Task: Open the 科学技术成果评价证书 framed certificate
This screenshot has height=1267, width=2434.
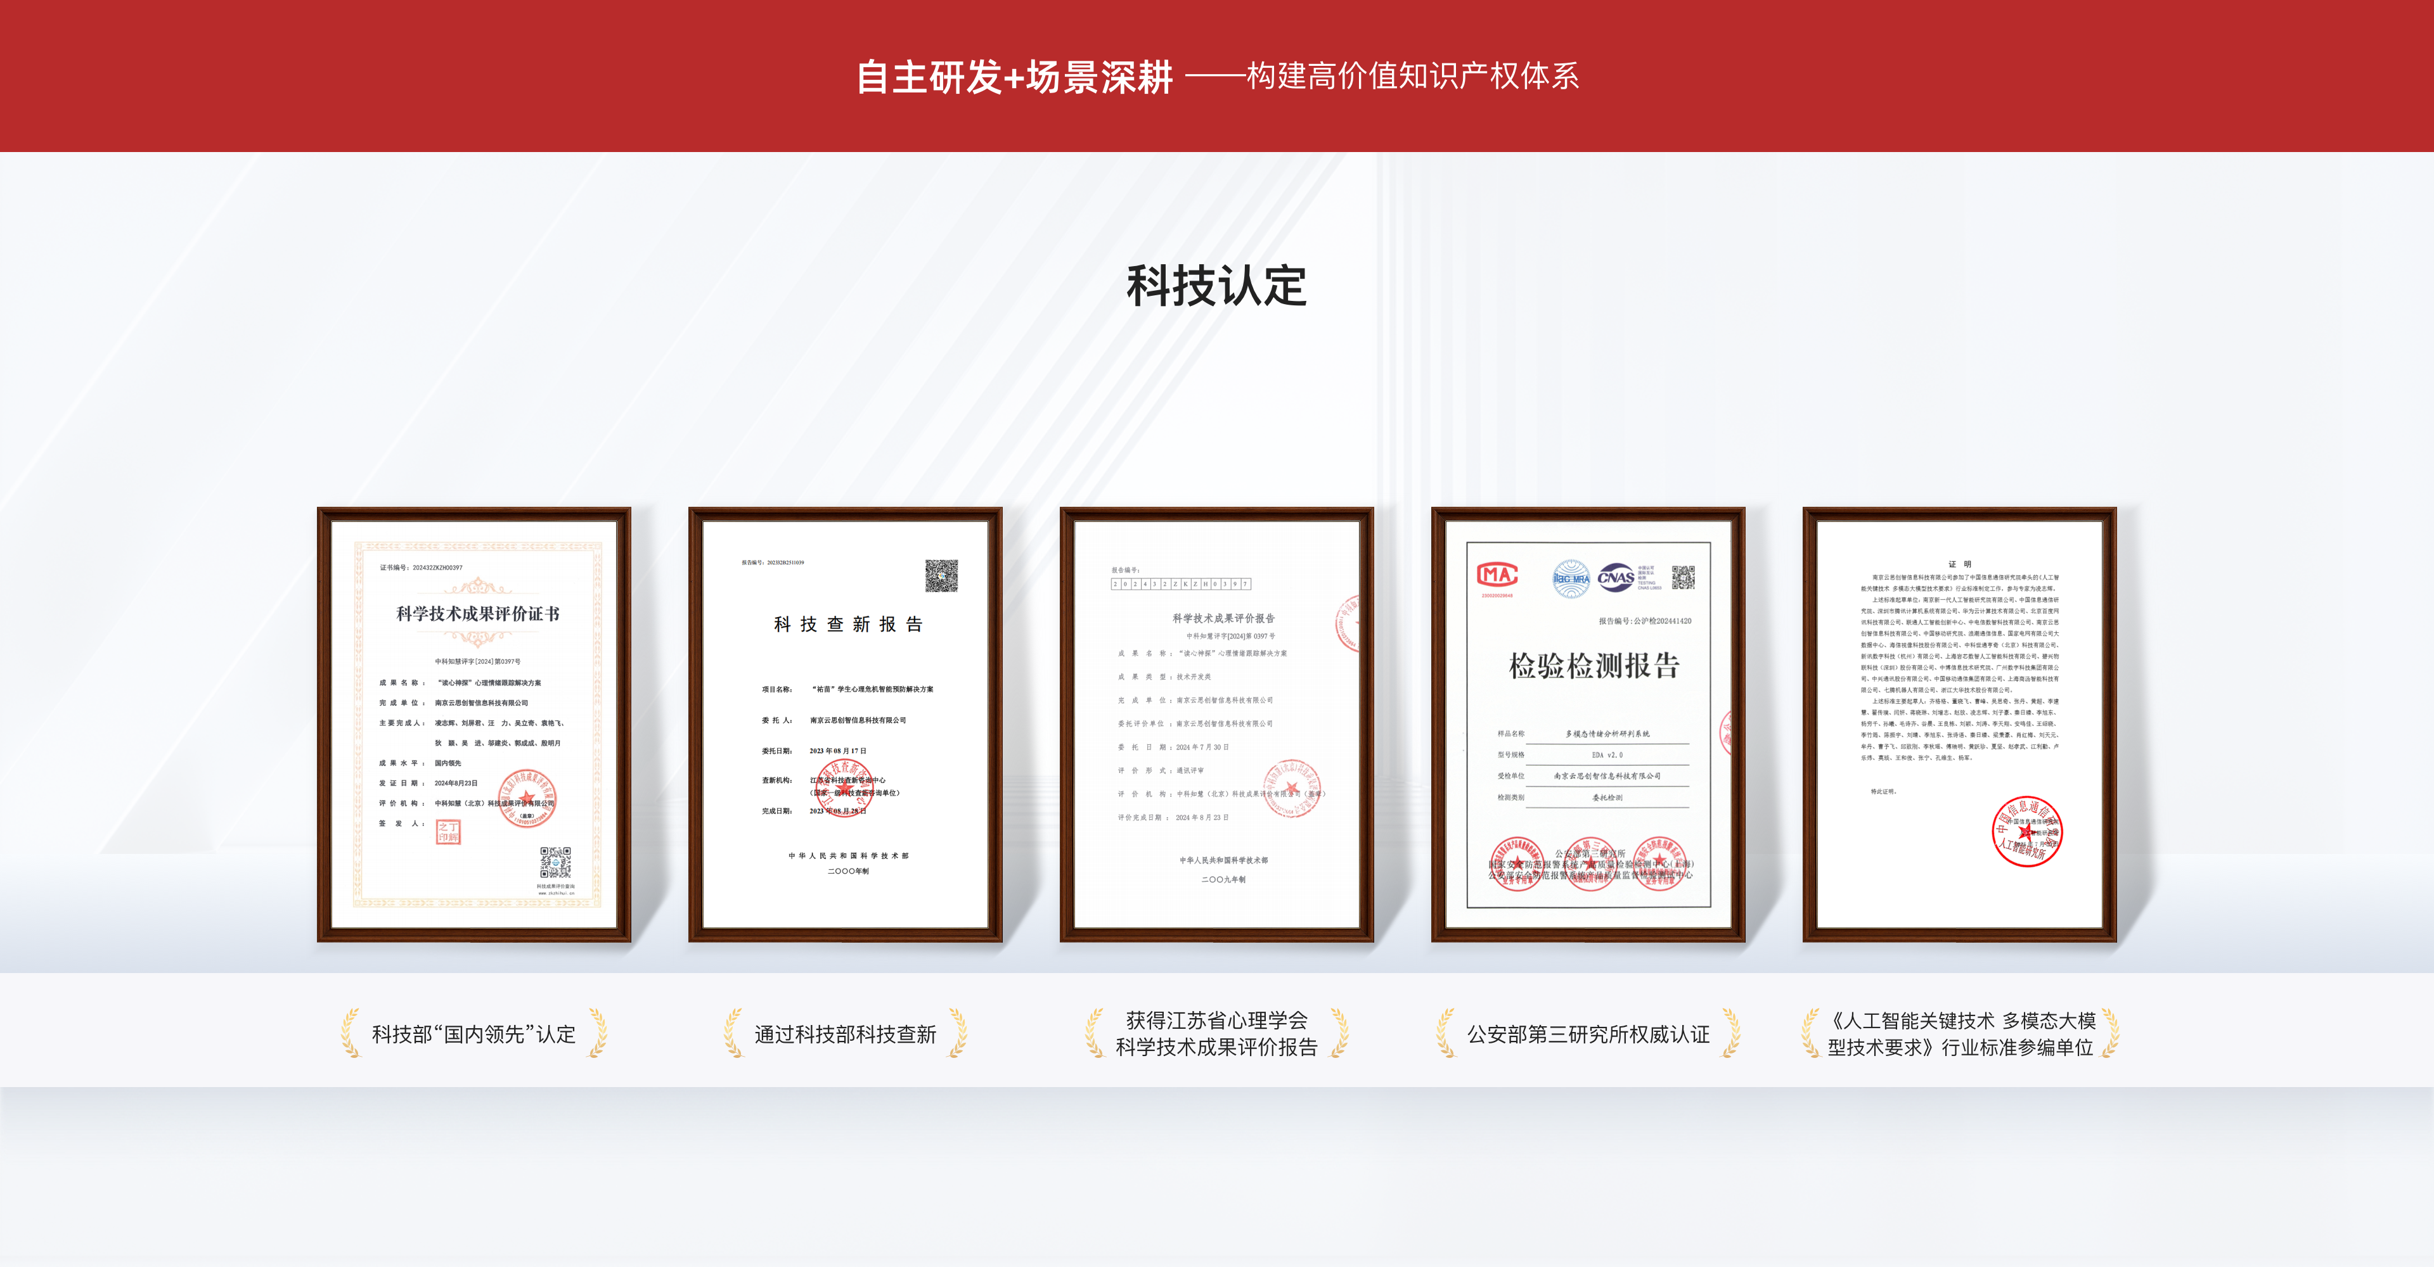Action: coord(474,724)
